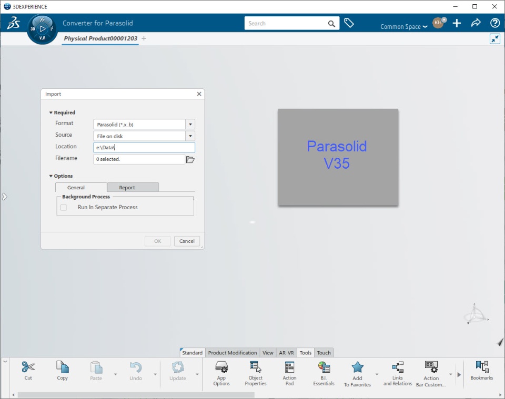Click the Share arrow icon
The height and width of the screenshot is (399, 505).
476,23
